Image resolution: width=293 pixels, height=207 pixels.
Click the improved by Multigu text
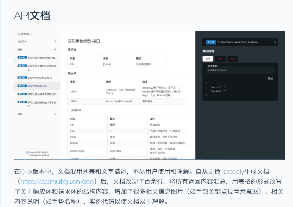pyautogui.click(x=39, y=155)
